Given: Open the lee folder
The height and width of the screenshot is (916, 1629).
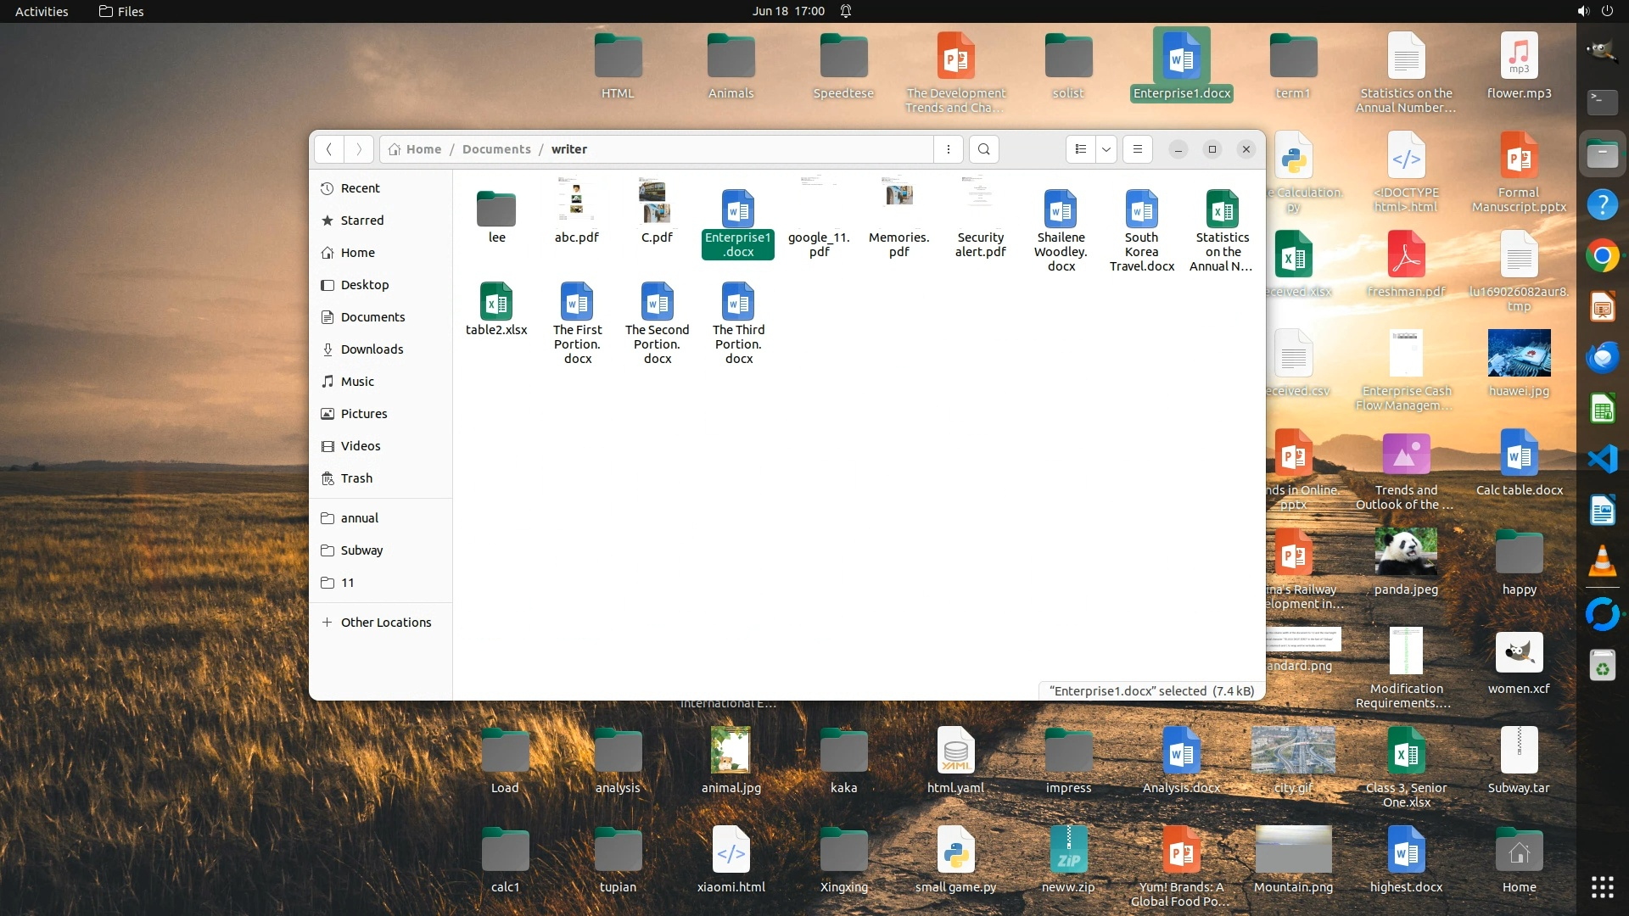Looking at the screenshot, I should tap(496, 209).
